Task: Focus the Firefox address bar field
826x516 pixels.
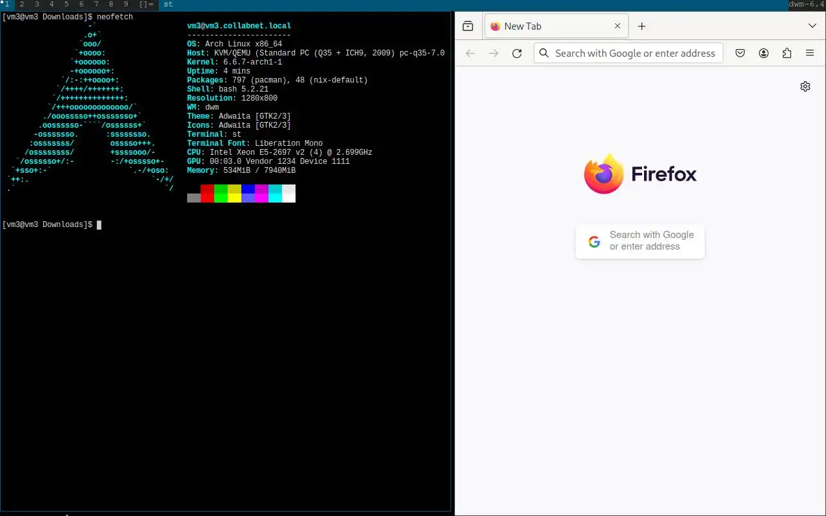Action: [x=628, y=54]
